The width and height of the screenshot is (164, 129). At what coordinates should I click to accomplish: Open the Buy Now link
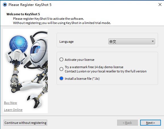pyautogui.click(x=11, y=103)
